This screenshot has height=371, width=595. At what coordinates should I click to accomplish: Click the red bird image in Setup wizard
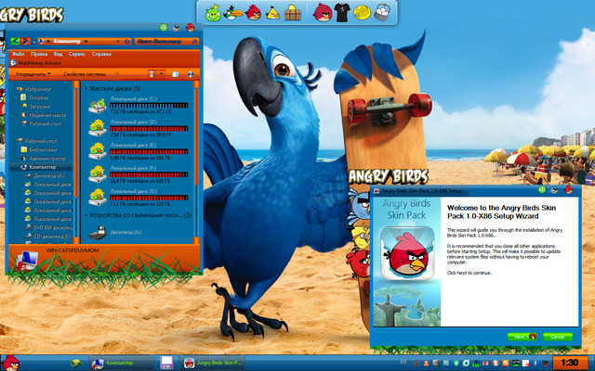pyautogui.click(x=407, y=253)
